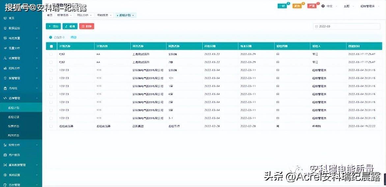The width and height of the screenshot is (386, 187).
Task: Check the first table row checkbox
Action: [51, 54]
